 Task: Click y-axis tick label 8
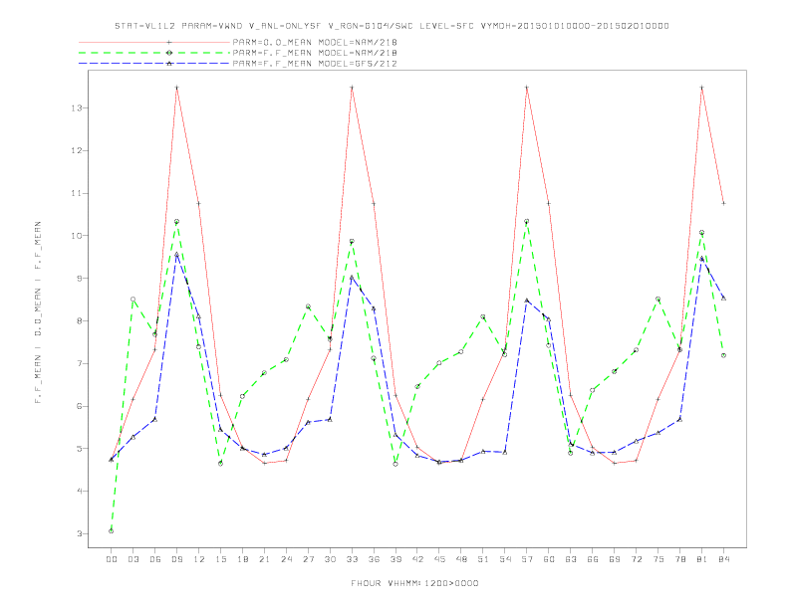[x=79, y=321]
